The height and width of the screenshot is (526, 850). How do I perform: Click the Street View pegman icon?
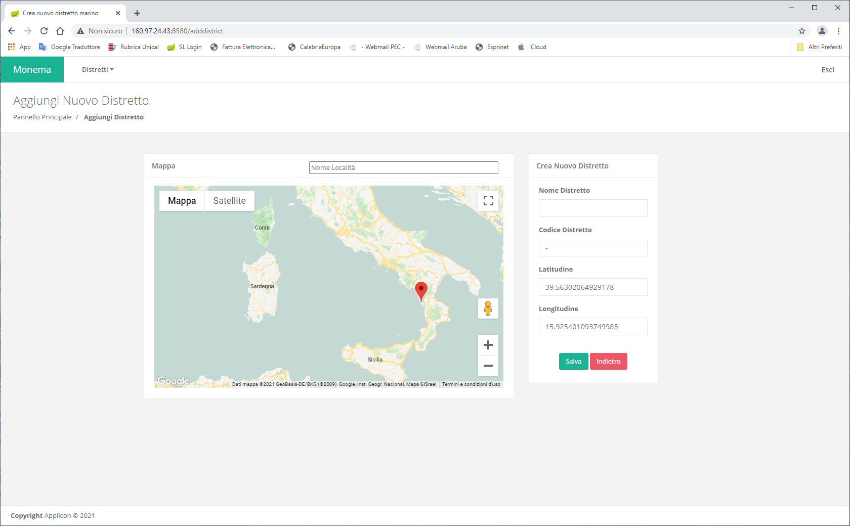pos(488,309)
